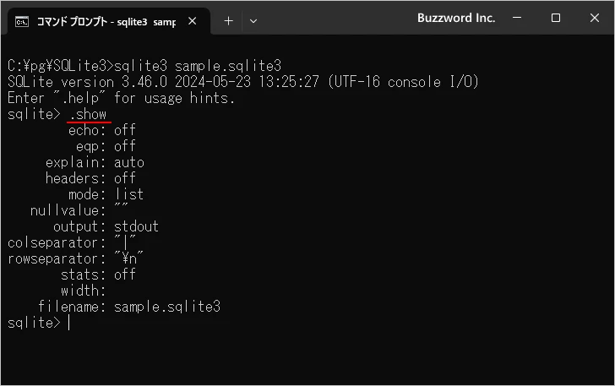This screenshot has width=615, height=386.
Task: Click the command prompt icon on the tab
Action: pos(22,20)
